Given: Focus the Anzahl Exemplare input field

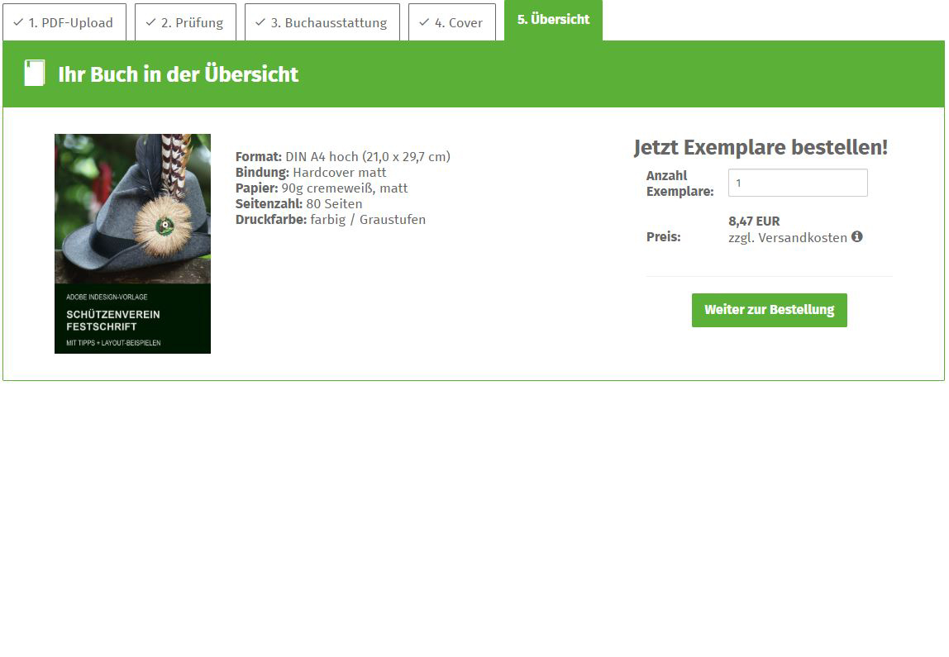Looking at the screenshot, I should pos(797,183).
